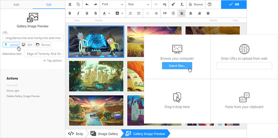
Task: Open the help question mark icon
Action: click(210, 5)
